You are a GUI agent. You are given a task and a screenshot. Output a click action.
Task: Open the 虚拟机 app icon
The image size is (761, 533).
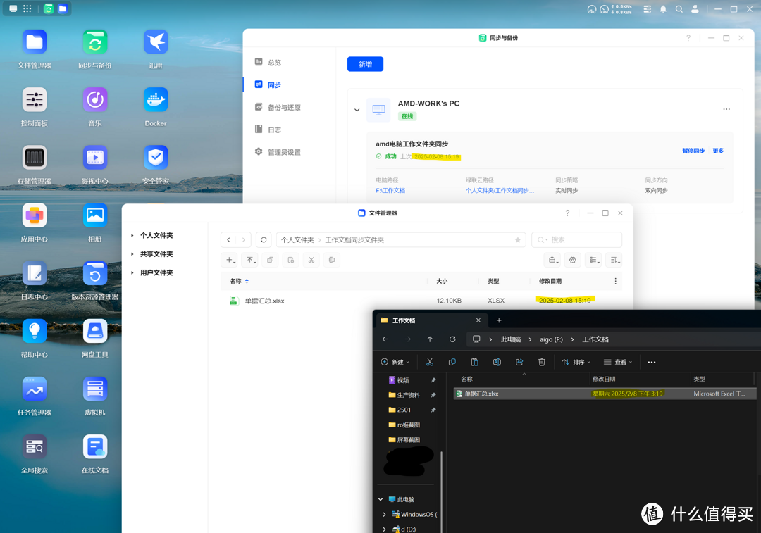pos(95,389)
